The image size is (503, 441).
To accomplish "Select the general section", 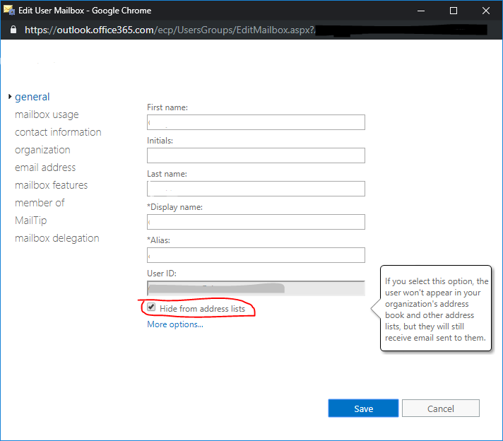I will [x=32, y=97].
